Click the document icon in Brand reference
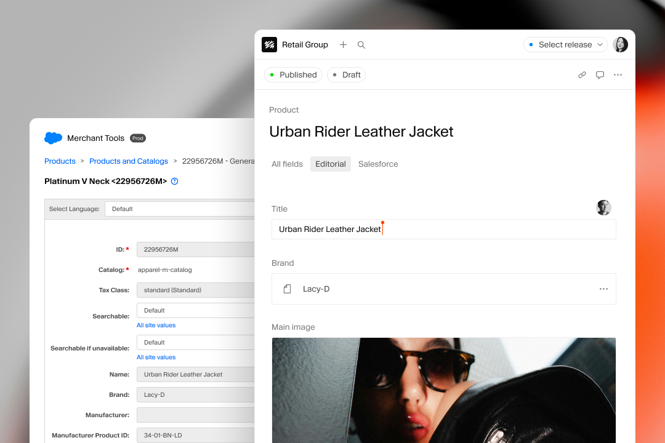The image size is (665, 443). tap(287, 289)
